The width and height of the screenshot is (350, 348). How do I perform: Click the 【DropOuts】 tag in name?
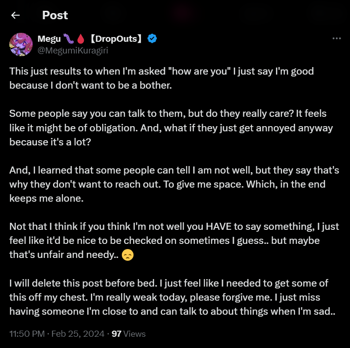116,38
